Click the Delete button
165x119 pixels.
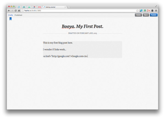138,15
